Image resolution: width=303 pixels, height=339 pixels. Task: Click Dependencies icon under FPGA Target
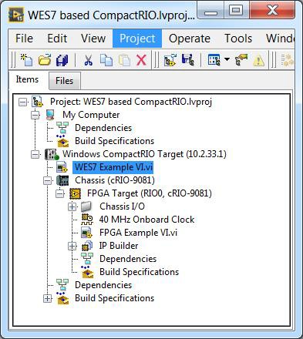87,259
